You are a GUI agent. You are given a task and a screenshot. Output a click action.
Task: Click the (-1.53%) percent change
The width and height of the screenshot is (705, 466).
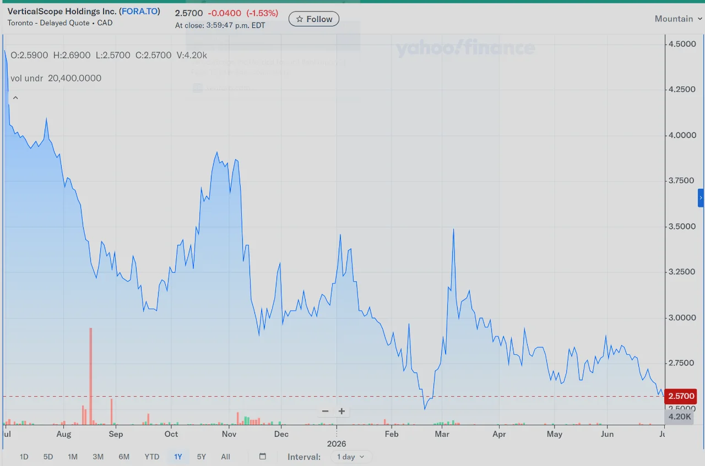click(262, 13)
